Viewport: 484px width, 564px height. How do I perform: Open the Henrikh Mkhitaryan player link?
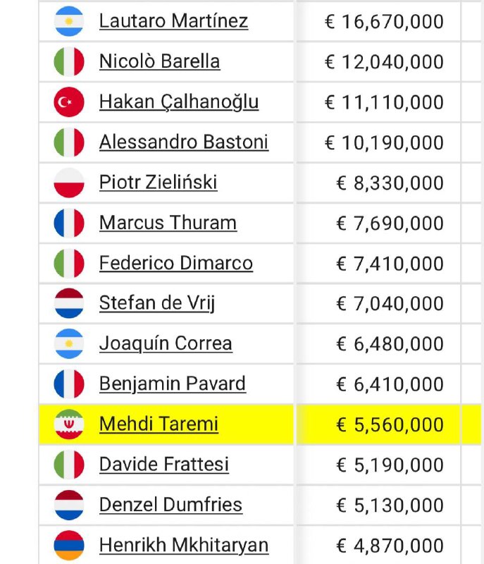pos(184,546)
